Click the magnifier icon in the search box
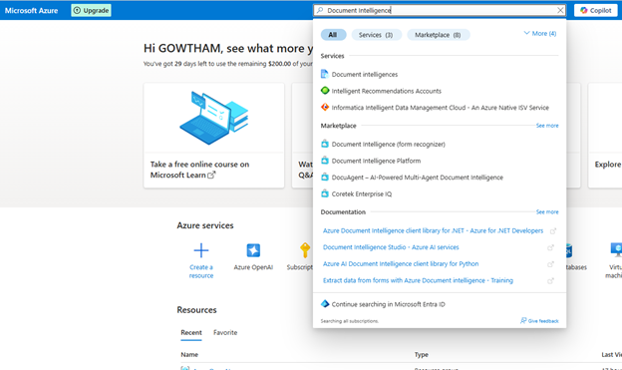The height and width of the screenshot is (370, 622). click(x=320, y=10)
